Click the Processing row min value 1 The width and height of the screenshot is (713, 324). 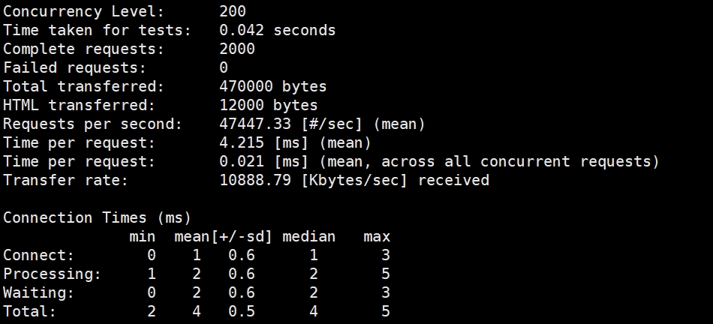(x=152, y=274)
